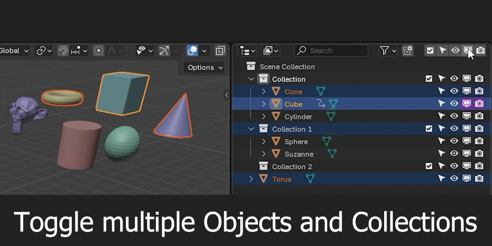The image size is (492, 246).
Task: Click the Cube mesh data icon
Action: tap(333, 104)
